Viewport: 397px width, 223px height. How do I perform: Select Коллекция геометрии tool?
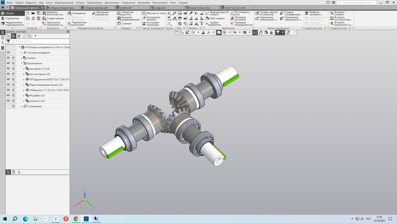pos(151,24)
